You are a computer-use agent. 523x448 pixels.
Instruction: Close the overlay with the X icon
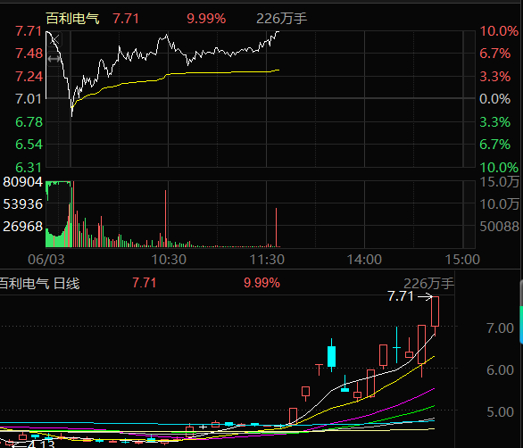(x=55, y=39)
